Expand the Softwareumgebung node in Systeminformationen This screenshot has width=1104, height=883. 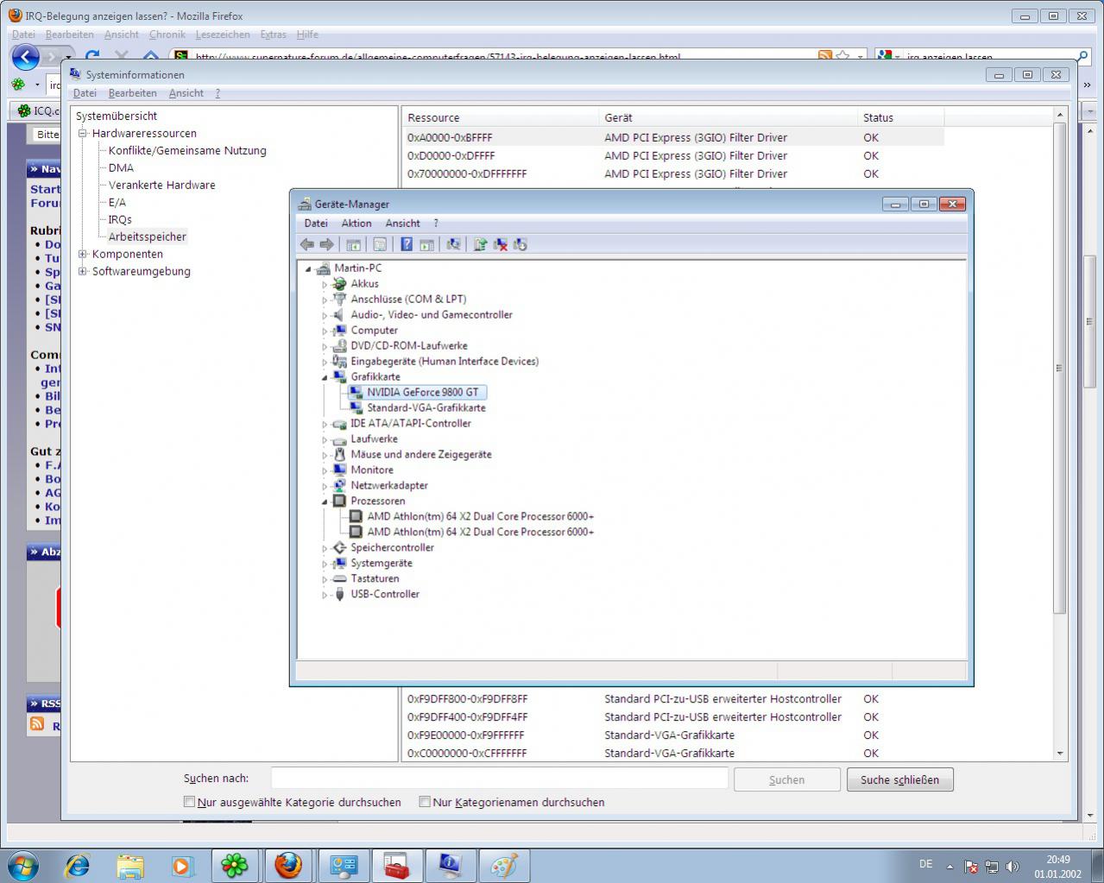click(x=83, y=271)
